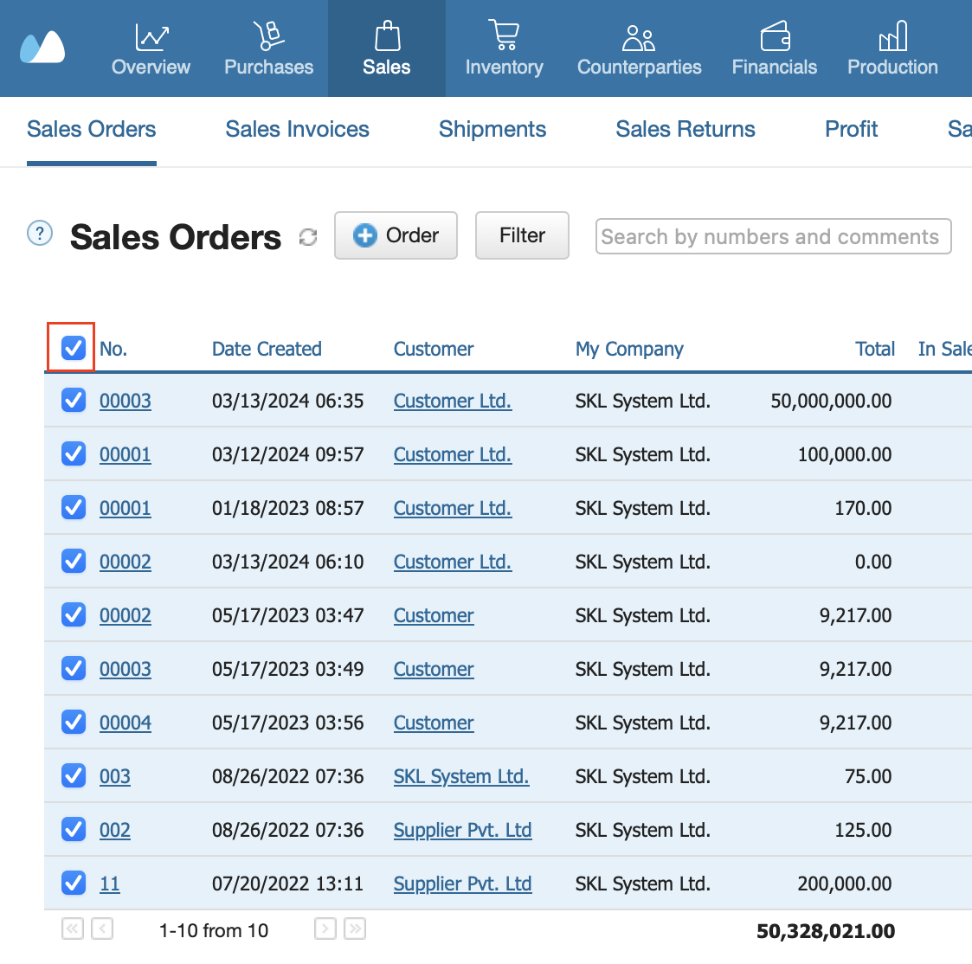972x964 pixels.
Task: Refresh the Sales Orders list
Action: point(308,237)
